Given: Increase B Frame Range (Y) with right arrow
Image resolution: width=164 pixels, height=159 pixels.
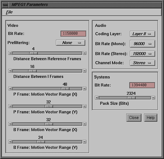Looking at the screenshot, I should tap(84, 142).
